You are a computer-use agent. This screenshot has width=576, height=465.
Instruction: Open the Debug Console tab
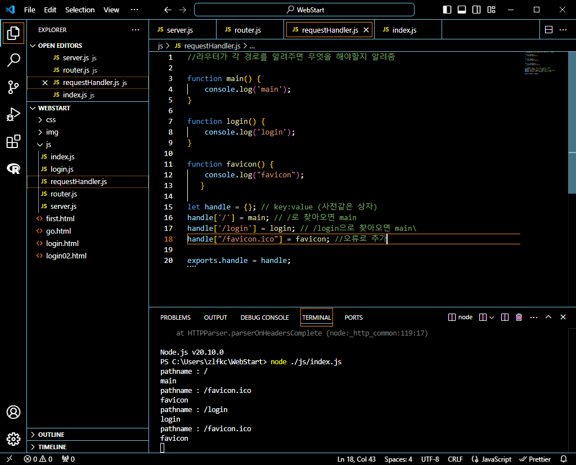(264, 318)
